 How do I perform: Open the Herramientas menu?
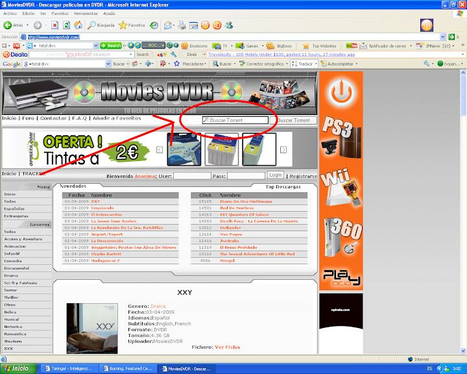[x=86, y=14]
